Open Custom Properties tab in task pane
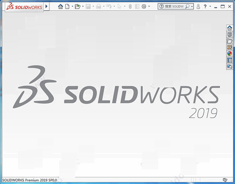 coord(230,60)
